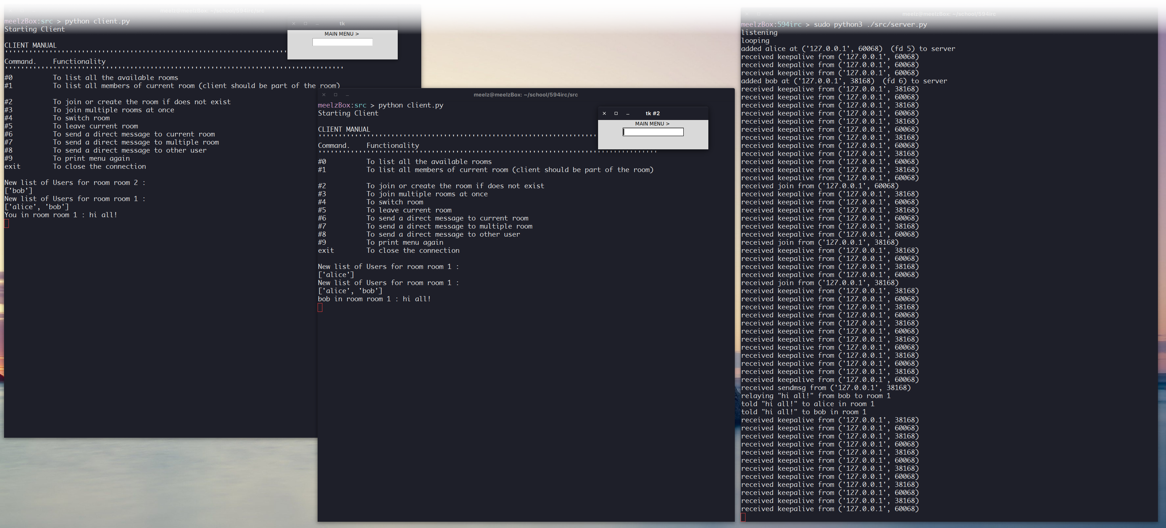Select the left client terminal title bar

point(212,10)
